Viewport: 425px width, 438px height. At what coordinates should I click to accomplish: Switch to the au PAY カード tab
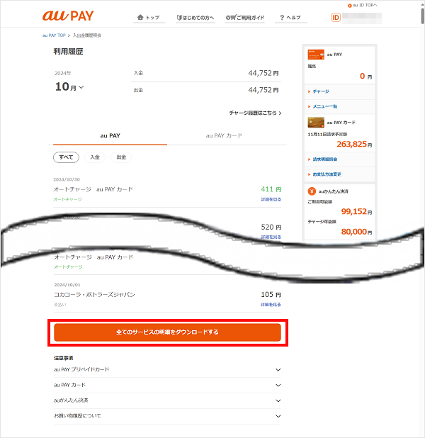click(x=224, y=135)
